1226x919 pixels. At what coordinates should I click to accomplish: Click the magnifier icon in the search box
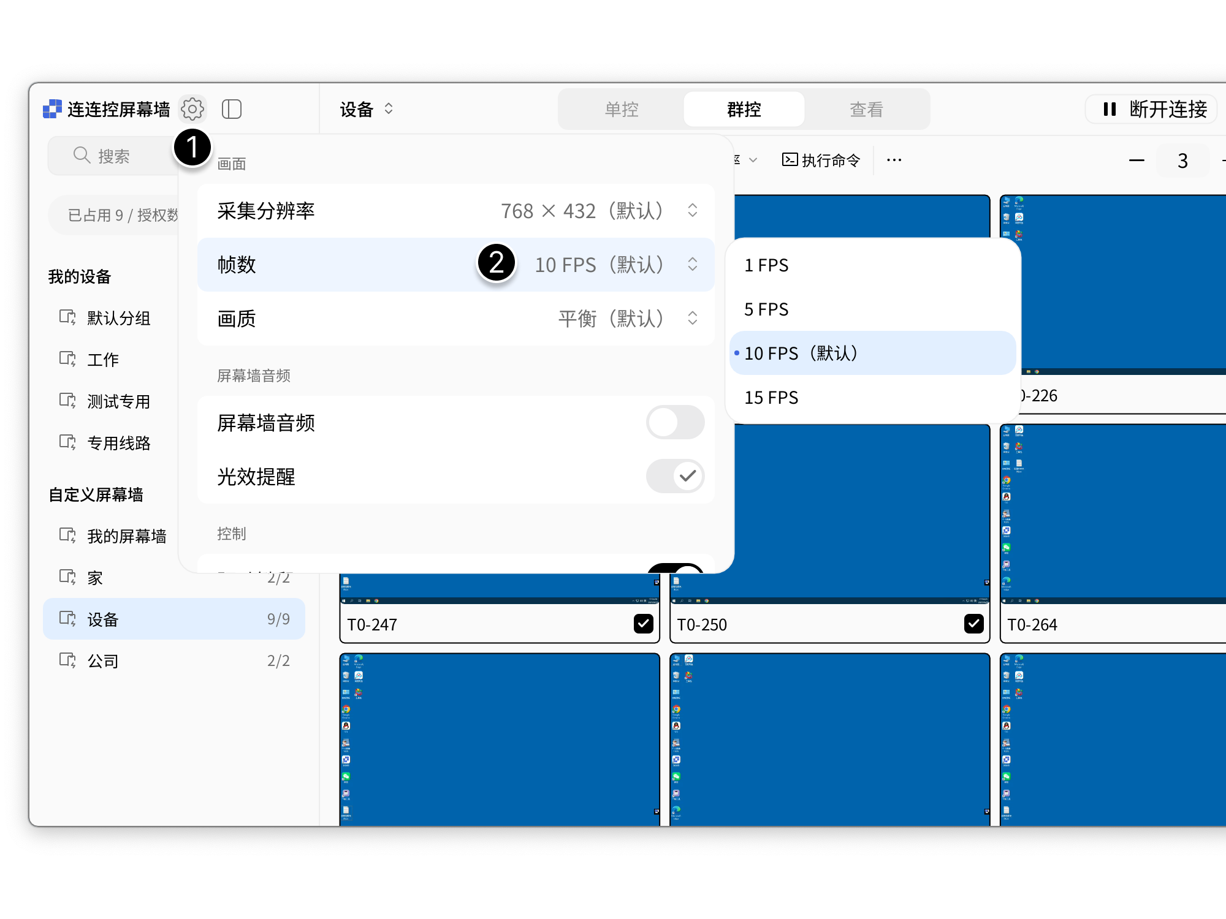[82, 155]
